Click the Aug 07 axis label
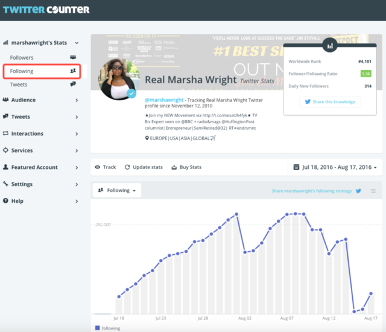The height and width of the screenshot is (332, 386). pos(287,318)
